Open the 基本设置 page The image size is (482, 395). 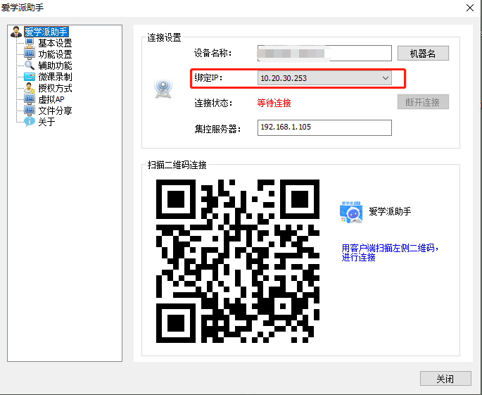tap(55, 43)
